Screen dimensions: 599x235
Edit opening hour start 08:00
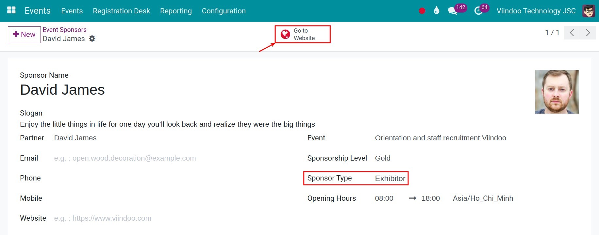(x=384, y=198)
